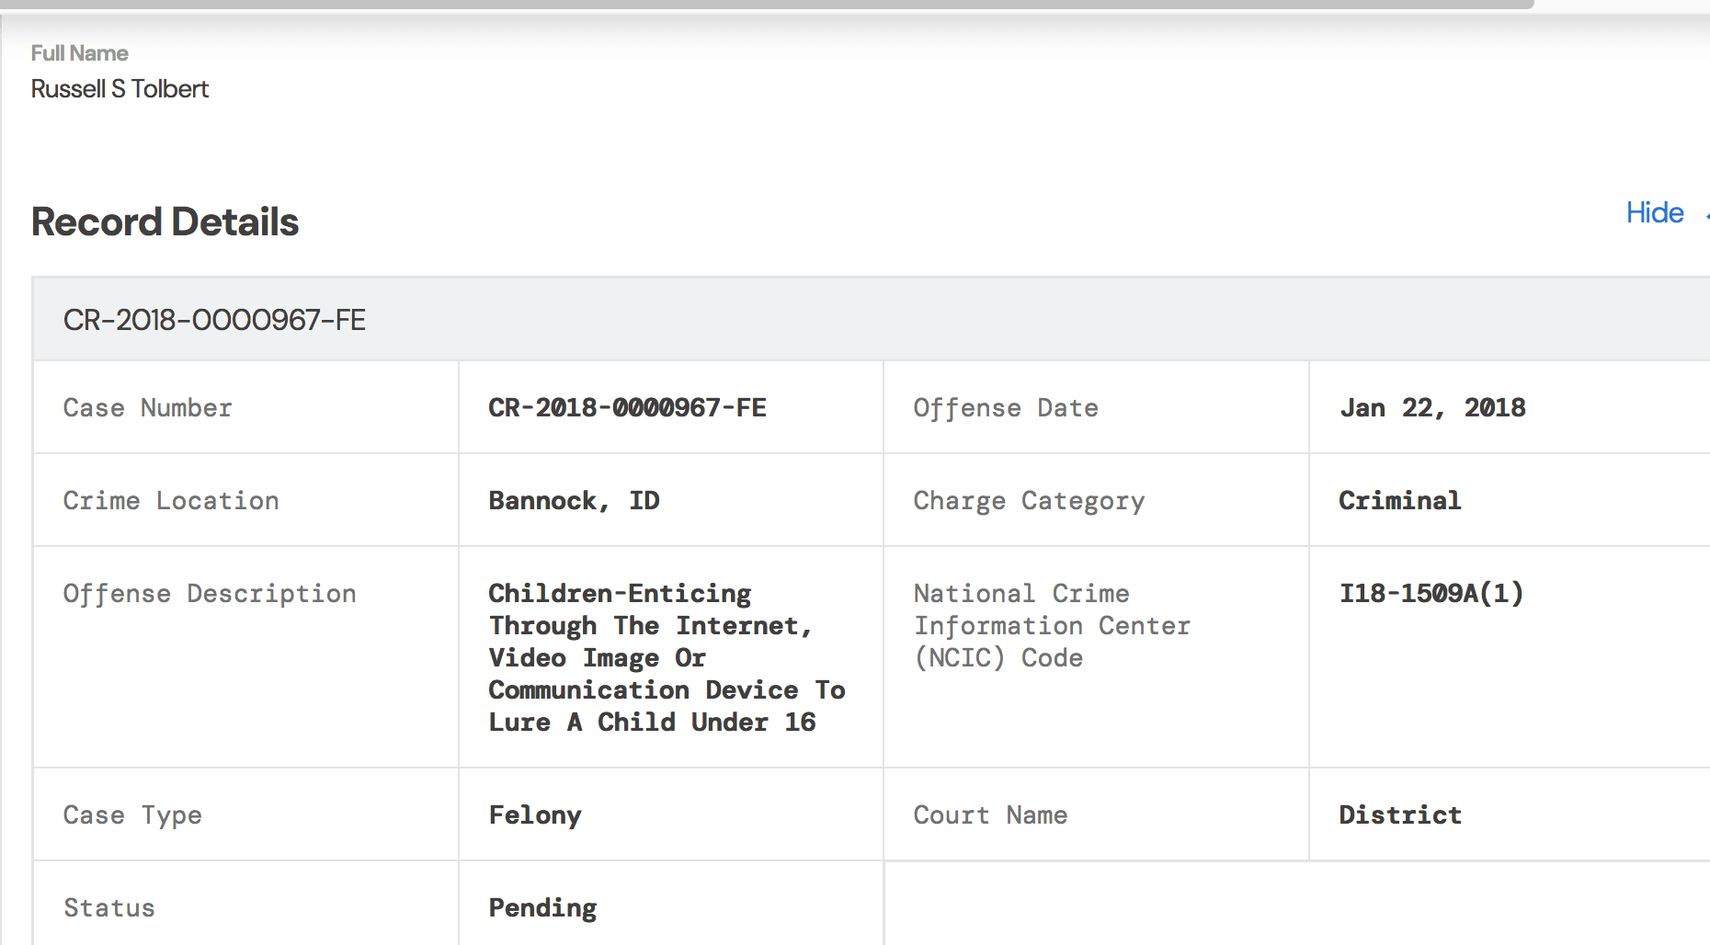This screenshot has height=945, width=1710.
Task: Click the Hide link in Record Details
Action: tap(1654, 213)
